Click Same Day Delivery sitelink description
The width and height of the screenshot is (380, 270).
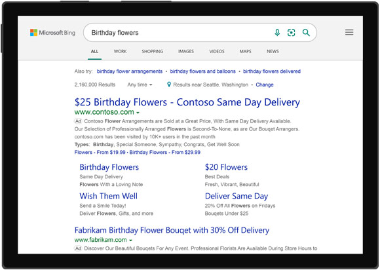[x=102, y=176]
